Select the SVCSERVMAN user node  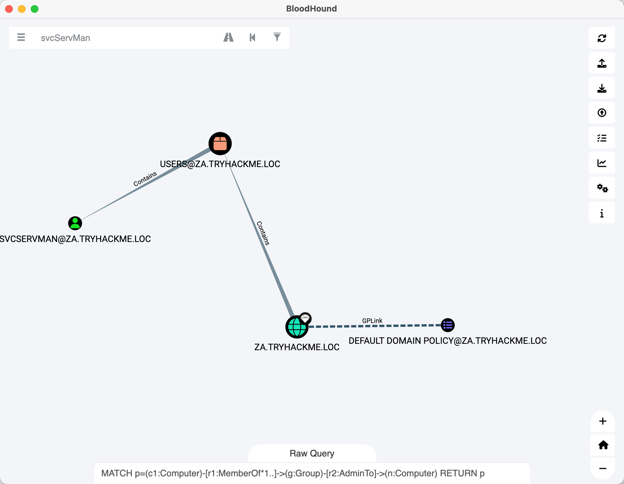[x=75, y=223]
